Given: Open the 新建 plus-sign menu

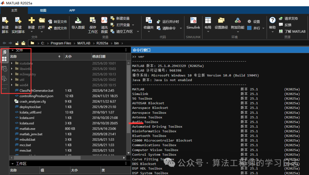Looking at the screenshot, I should [31, 25].
